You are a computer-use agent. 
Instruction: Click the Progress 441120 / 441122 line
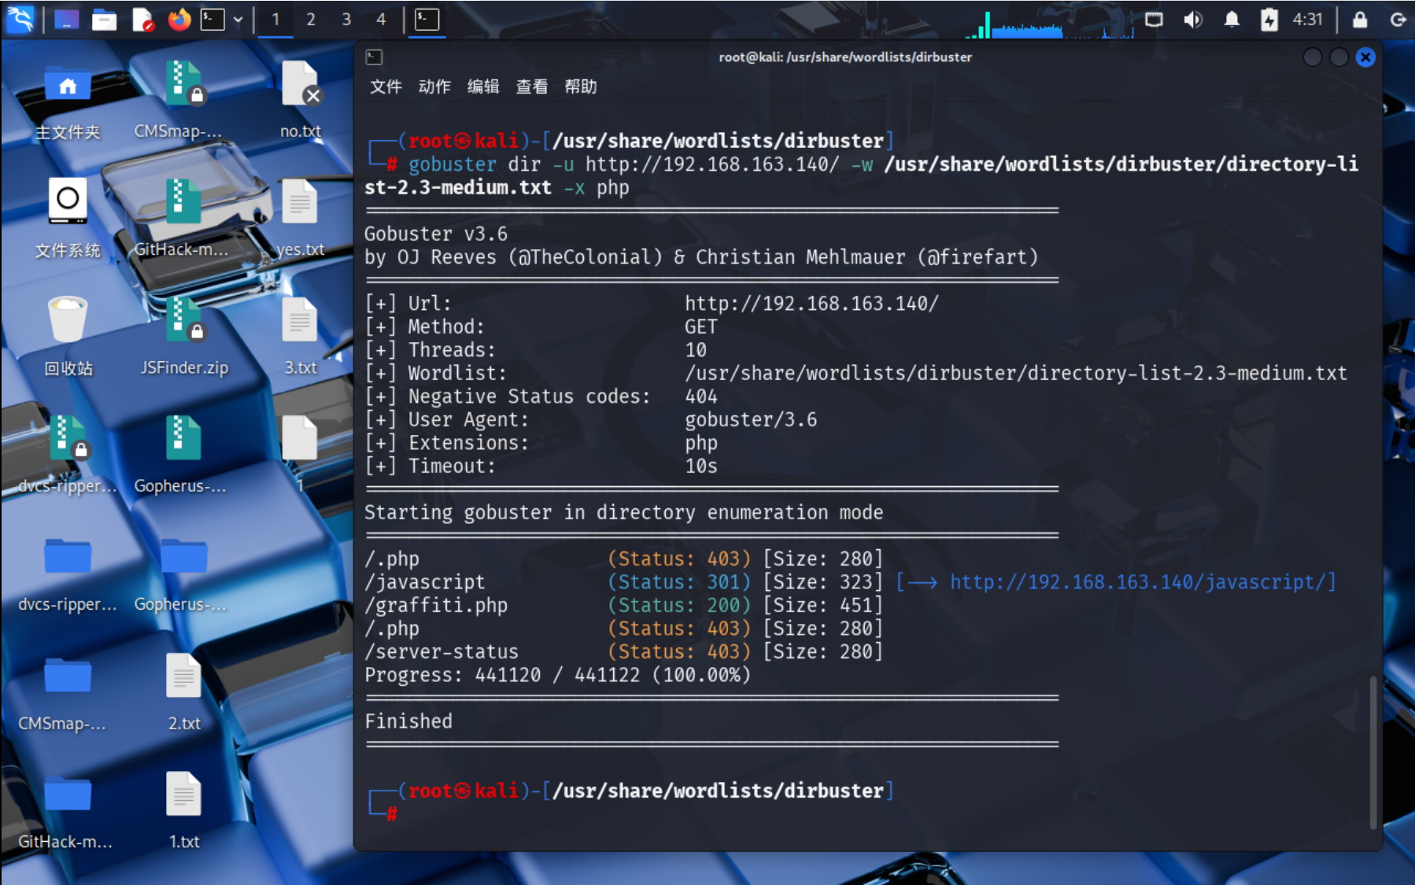pyautogui.click(x=557, y=675)
